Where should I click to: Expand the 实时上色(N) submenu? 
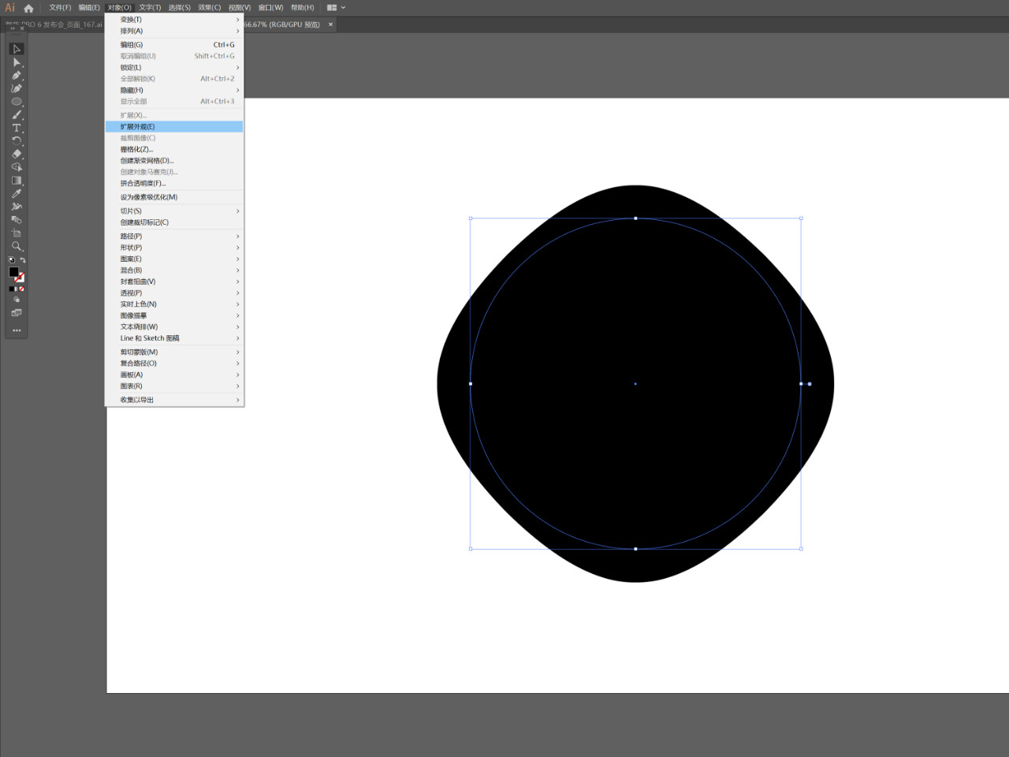point(174,304)
